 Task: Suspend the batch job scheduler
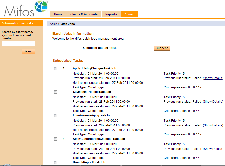(x=162, y=48)
